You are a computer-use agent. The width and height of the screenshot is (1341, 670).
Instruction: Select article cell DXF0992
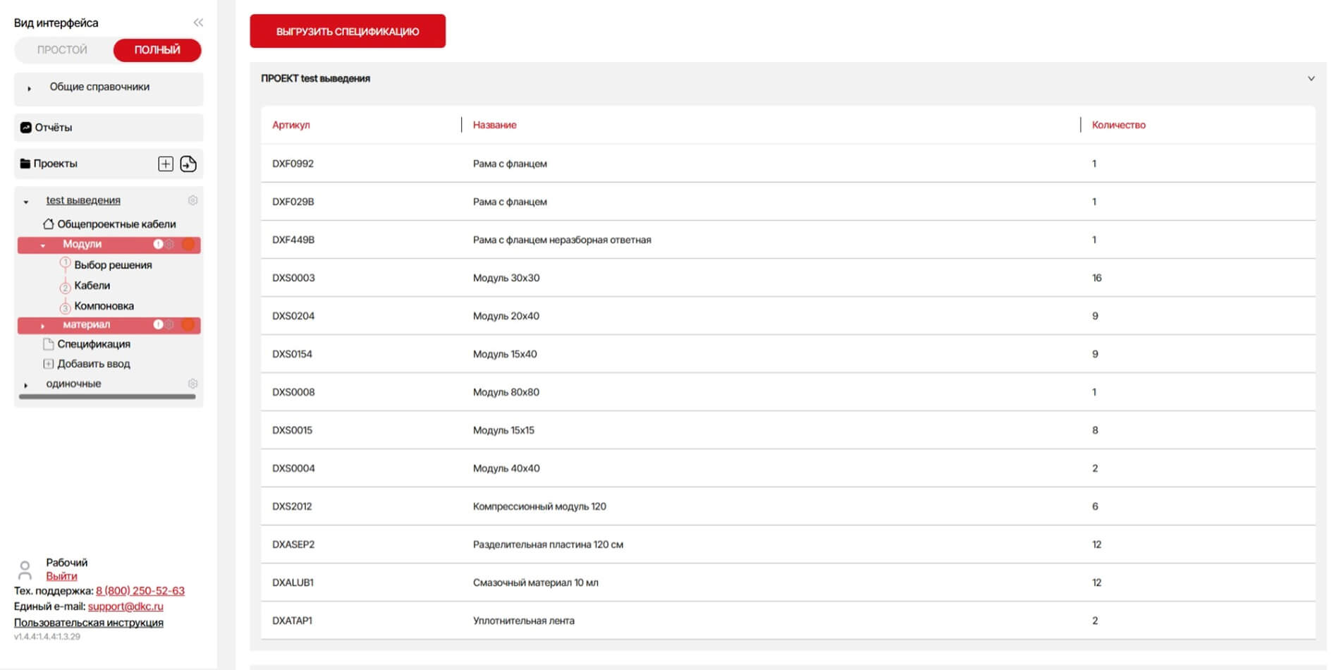[293, 164]
